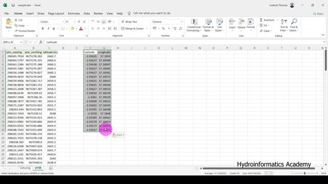Switch to the LatLong sheet tab
The width and height of the screenshot is (328, 184).
point(25,168)
